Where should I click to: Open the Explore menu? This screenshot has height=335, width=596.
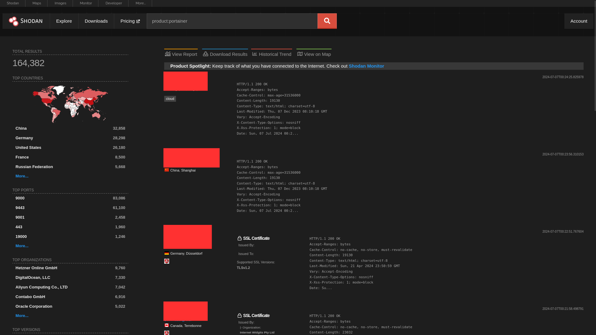(x=64, y=21)
